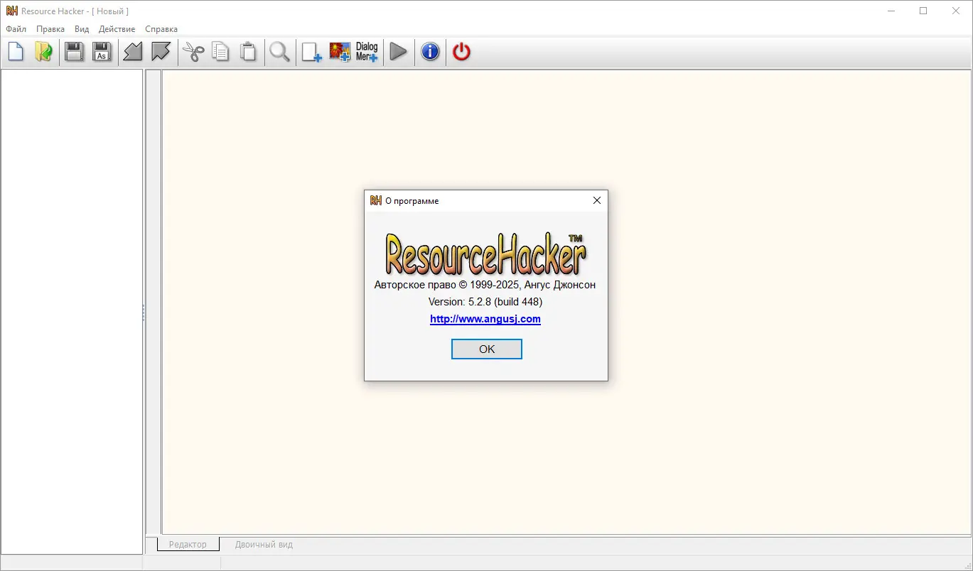Switch to the Редактор tab
This screenshot has width=973, height=571.
[x=188, y=545]
